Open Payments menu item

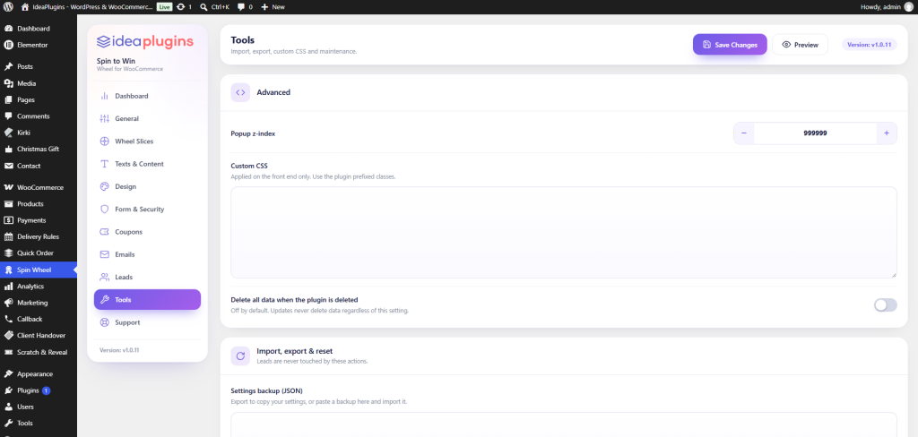tap(38, 220)
